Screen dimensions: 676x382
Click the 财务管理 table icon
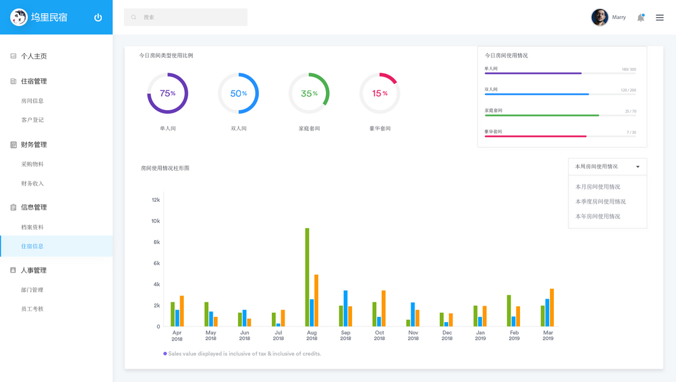tap(13, 145)
